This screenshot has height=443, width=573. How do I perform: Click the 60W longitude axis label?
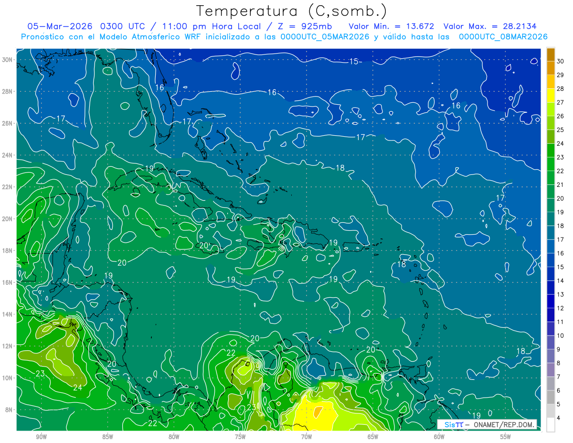(439, 437)
